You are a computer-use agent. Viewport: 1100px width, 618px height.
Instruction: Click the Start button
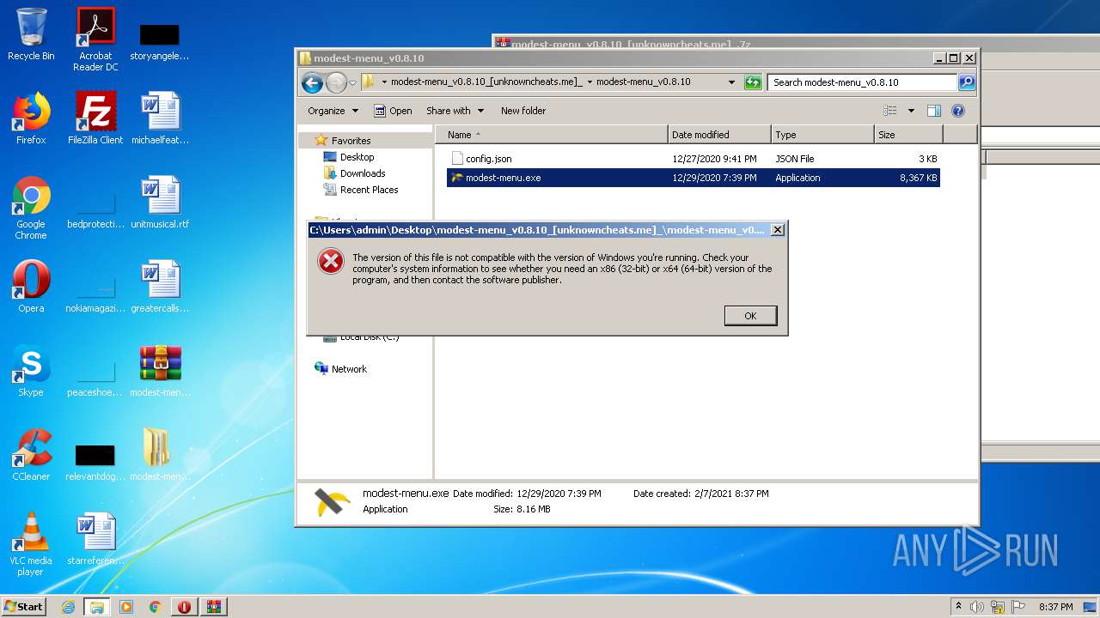tap(24, 606)
